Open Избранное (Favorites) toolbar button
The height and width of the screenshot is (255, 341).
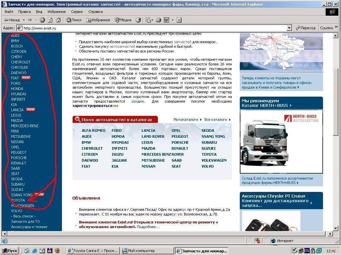(98, 20)
